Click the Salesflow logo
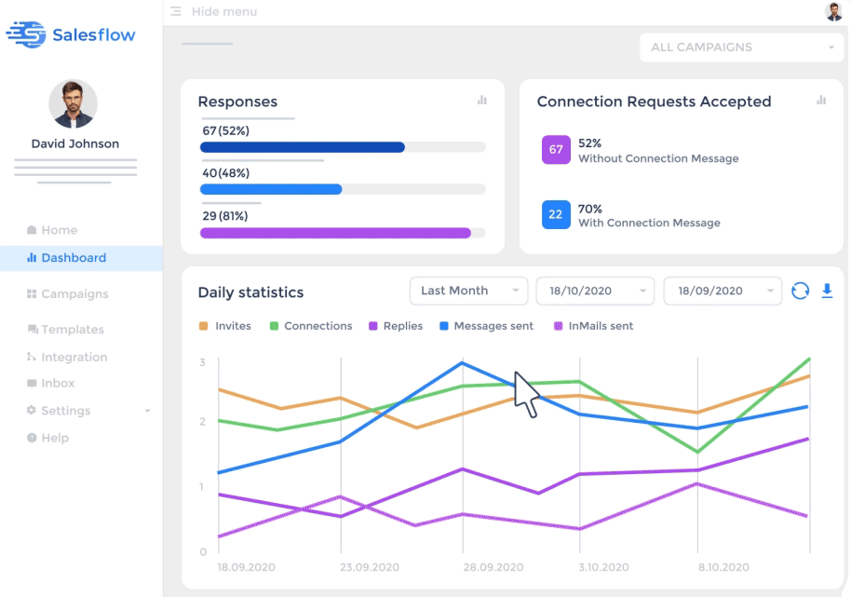Screen dimensions: 851x597 click(x=71, y=35)
